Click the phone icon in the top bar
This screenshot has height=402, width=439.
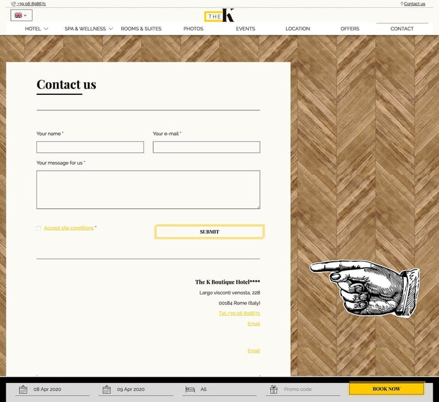13,4
